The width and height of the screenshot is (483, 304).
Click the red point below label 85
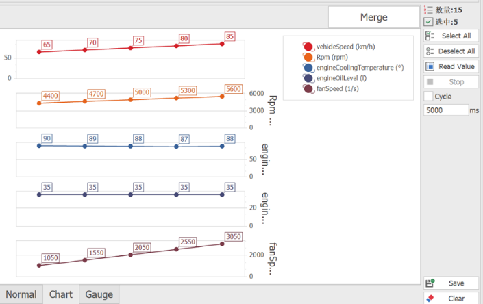pos(222,44)
